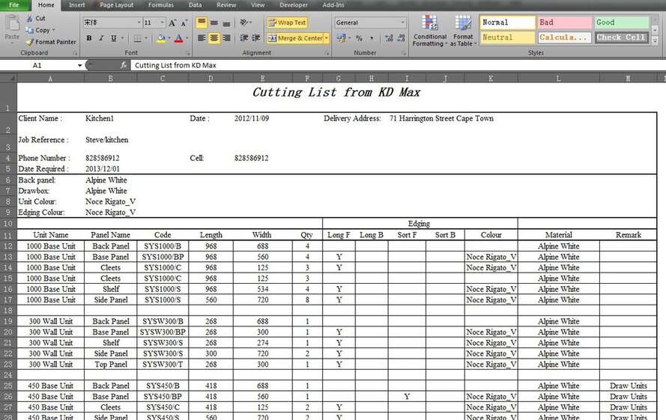The width and height of the screenshot is (666, 420).
Task: Open the font name dropdown
Action: (x=139, y=22)
